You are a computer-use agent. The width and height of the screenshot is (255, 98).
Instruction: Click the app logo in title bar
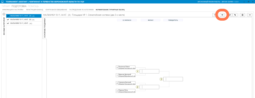(2, 2)
